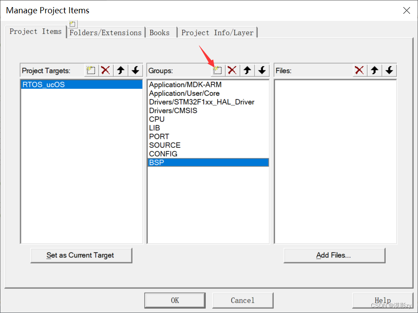
Task: Move project target up
Action: 121,70
